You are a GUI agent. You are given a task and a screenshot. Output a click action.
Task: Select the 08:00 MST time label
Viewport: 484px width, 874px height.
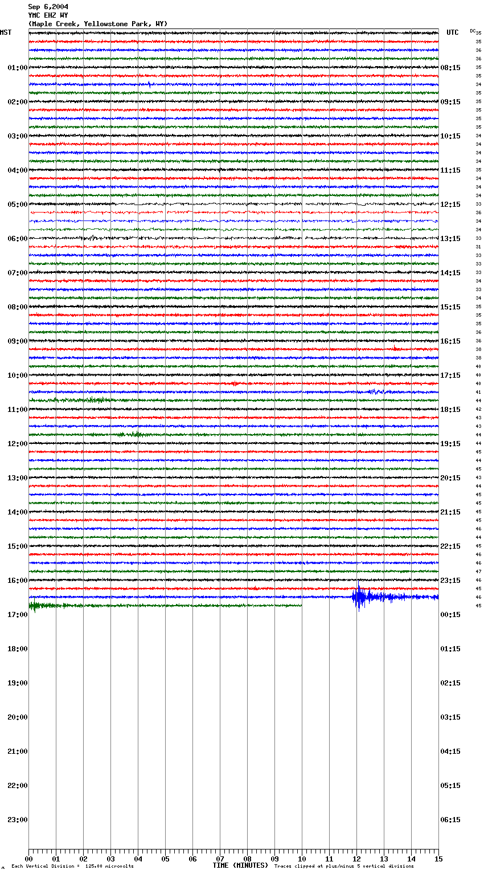pos(18,307)
